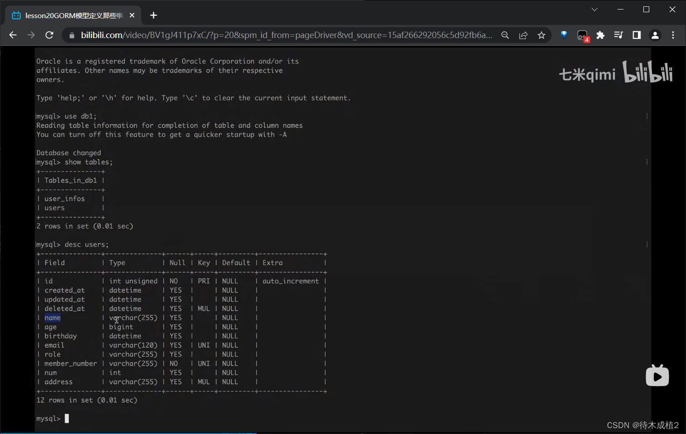This screenshot has width=686, height=434.
Task: Toggle the browser side panel
Action: click(x=637, y=35)
